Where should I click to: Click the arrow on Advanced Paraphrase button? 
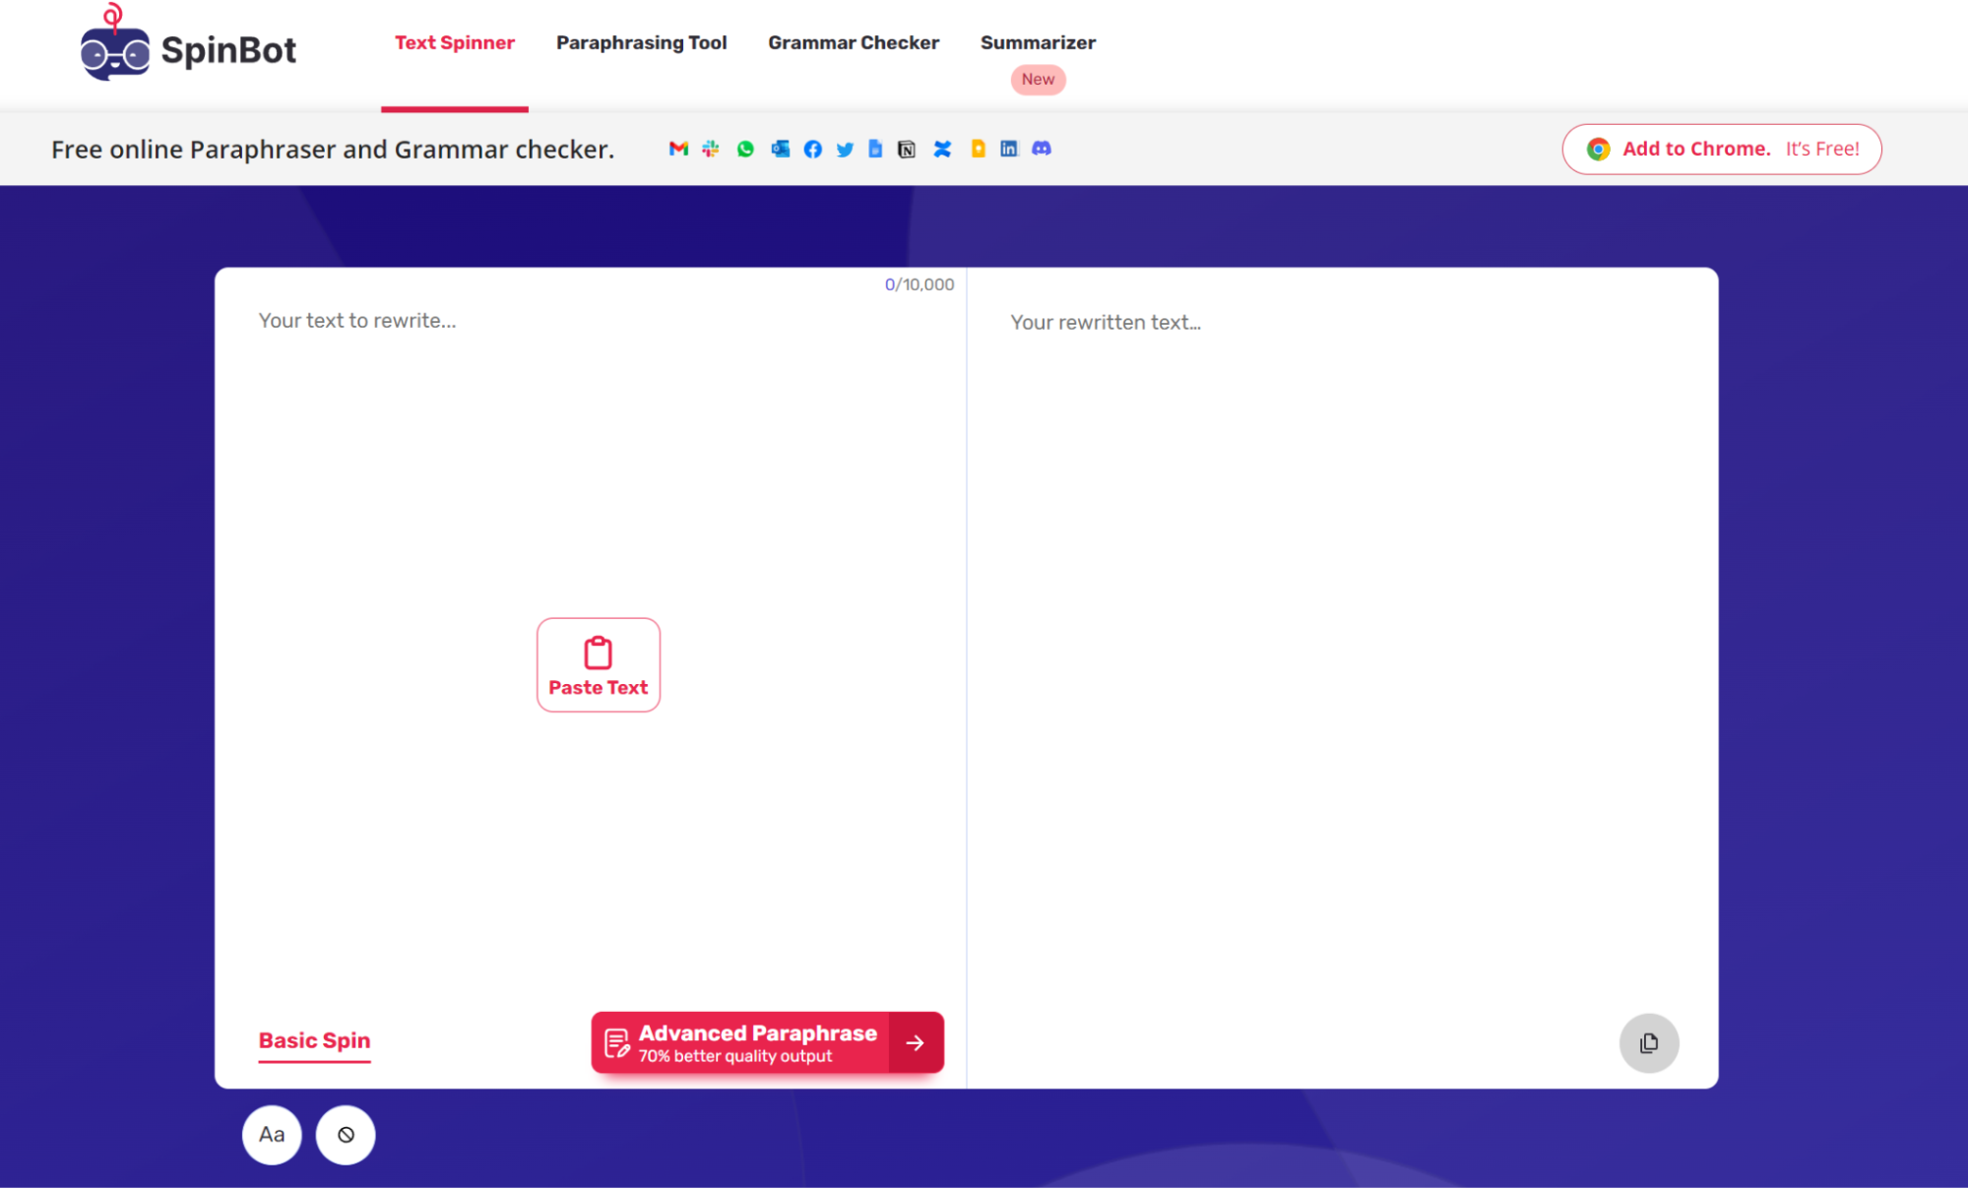point(916,1043)
